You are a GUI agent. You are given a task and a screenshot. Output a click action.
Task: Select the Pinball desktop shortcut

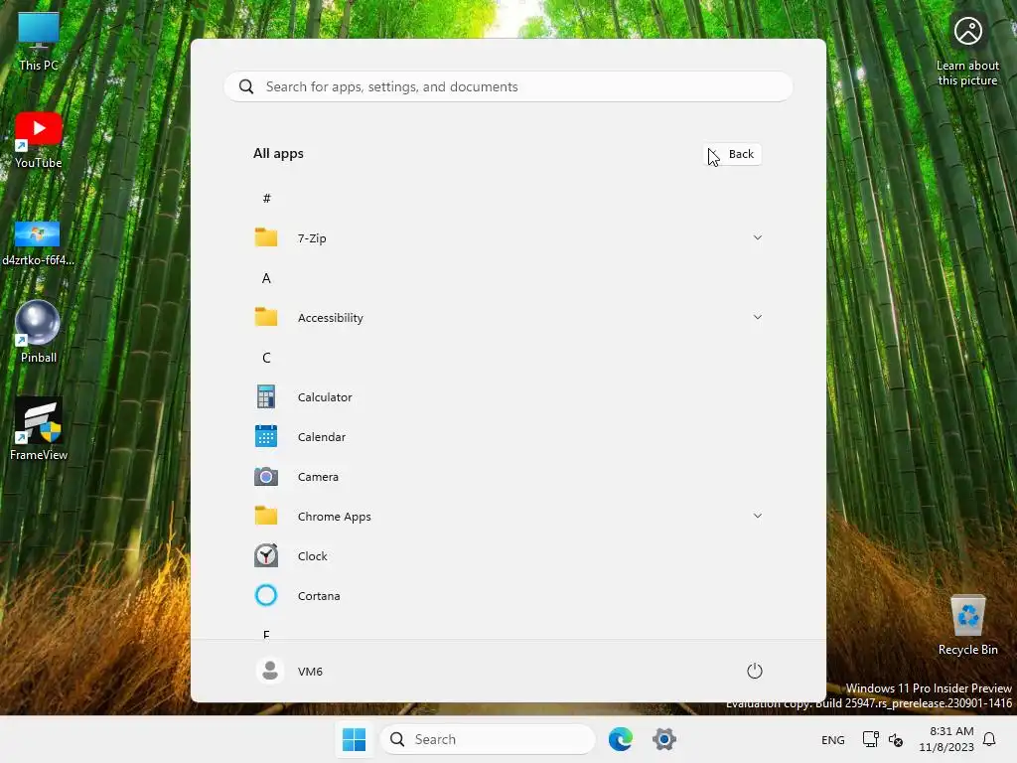coord(39,332)
